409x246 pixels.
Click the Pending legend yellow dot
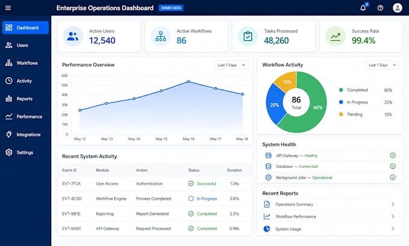[341, 114]
